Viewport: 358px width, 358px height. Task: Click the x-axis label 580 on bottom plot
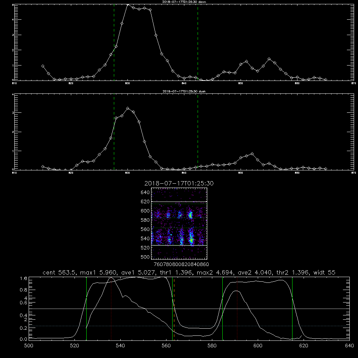click(x=212, y=346)
